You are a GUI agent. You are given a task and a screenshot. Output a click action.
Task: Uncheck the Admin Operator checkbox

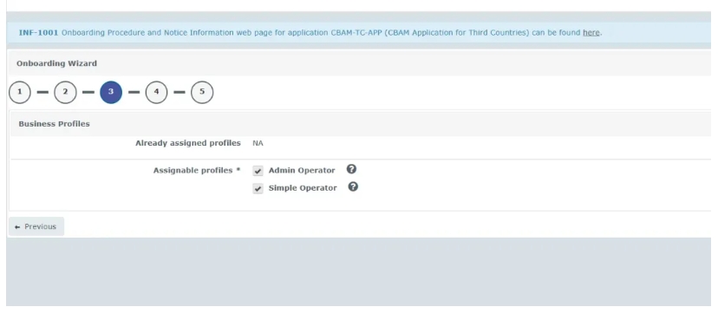(258, 171)
